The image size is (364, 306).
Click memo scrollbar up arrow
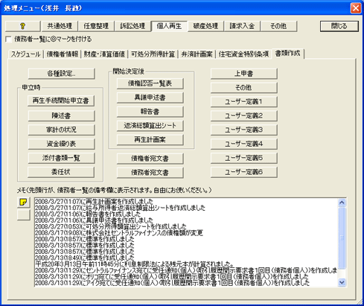pos(342,203)
